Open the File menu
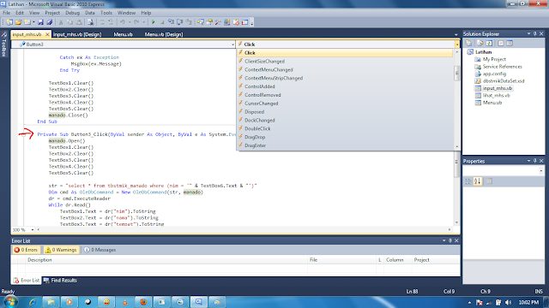The image size is (549, 308). point(6,13)
